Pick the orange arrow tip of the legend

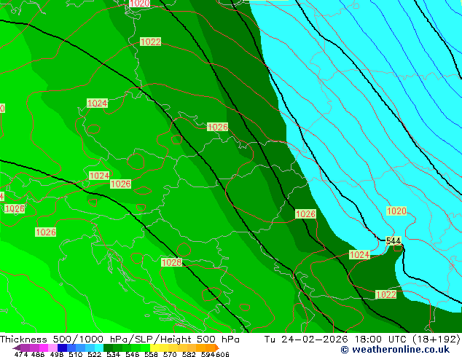[x=217, y=348]
